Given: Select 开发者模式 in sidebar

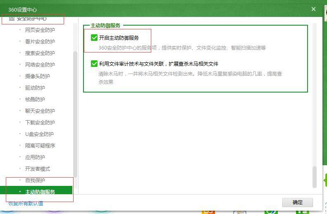Looking at the screenshot, I should [x=37, y=169].
